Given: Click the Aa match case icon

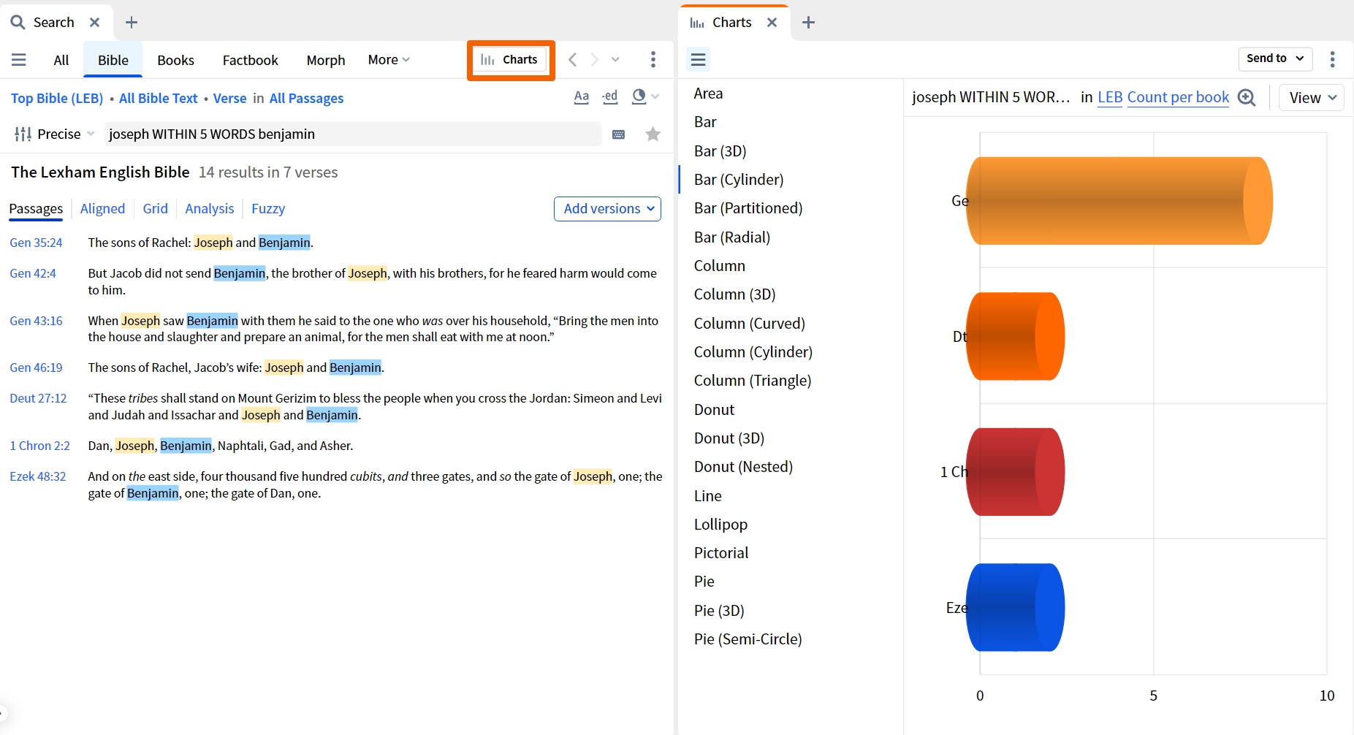Looking at the screenshot, I should [x=581, y=97].
